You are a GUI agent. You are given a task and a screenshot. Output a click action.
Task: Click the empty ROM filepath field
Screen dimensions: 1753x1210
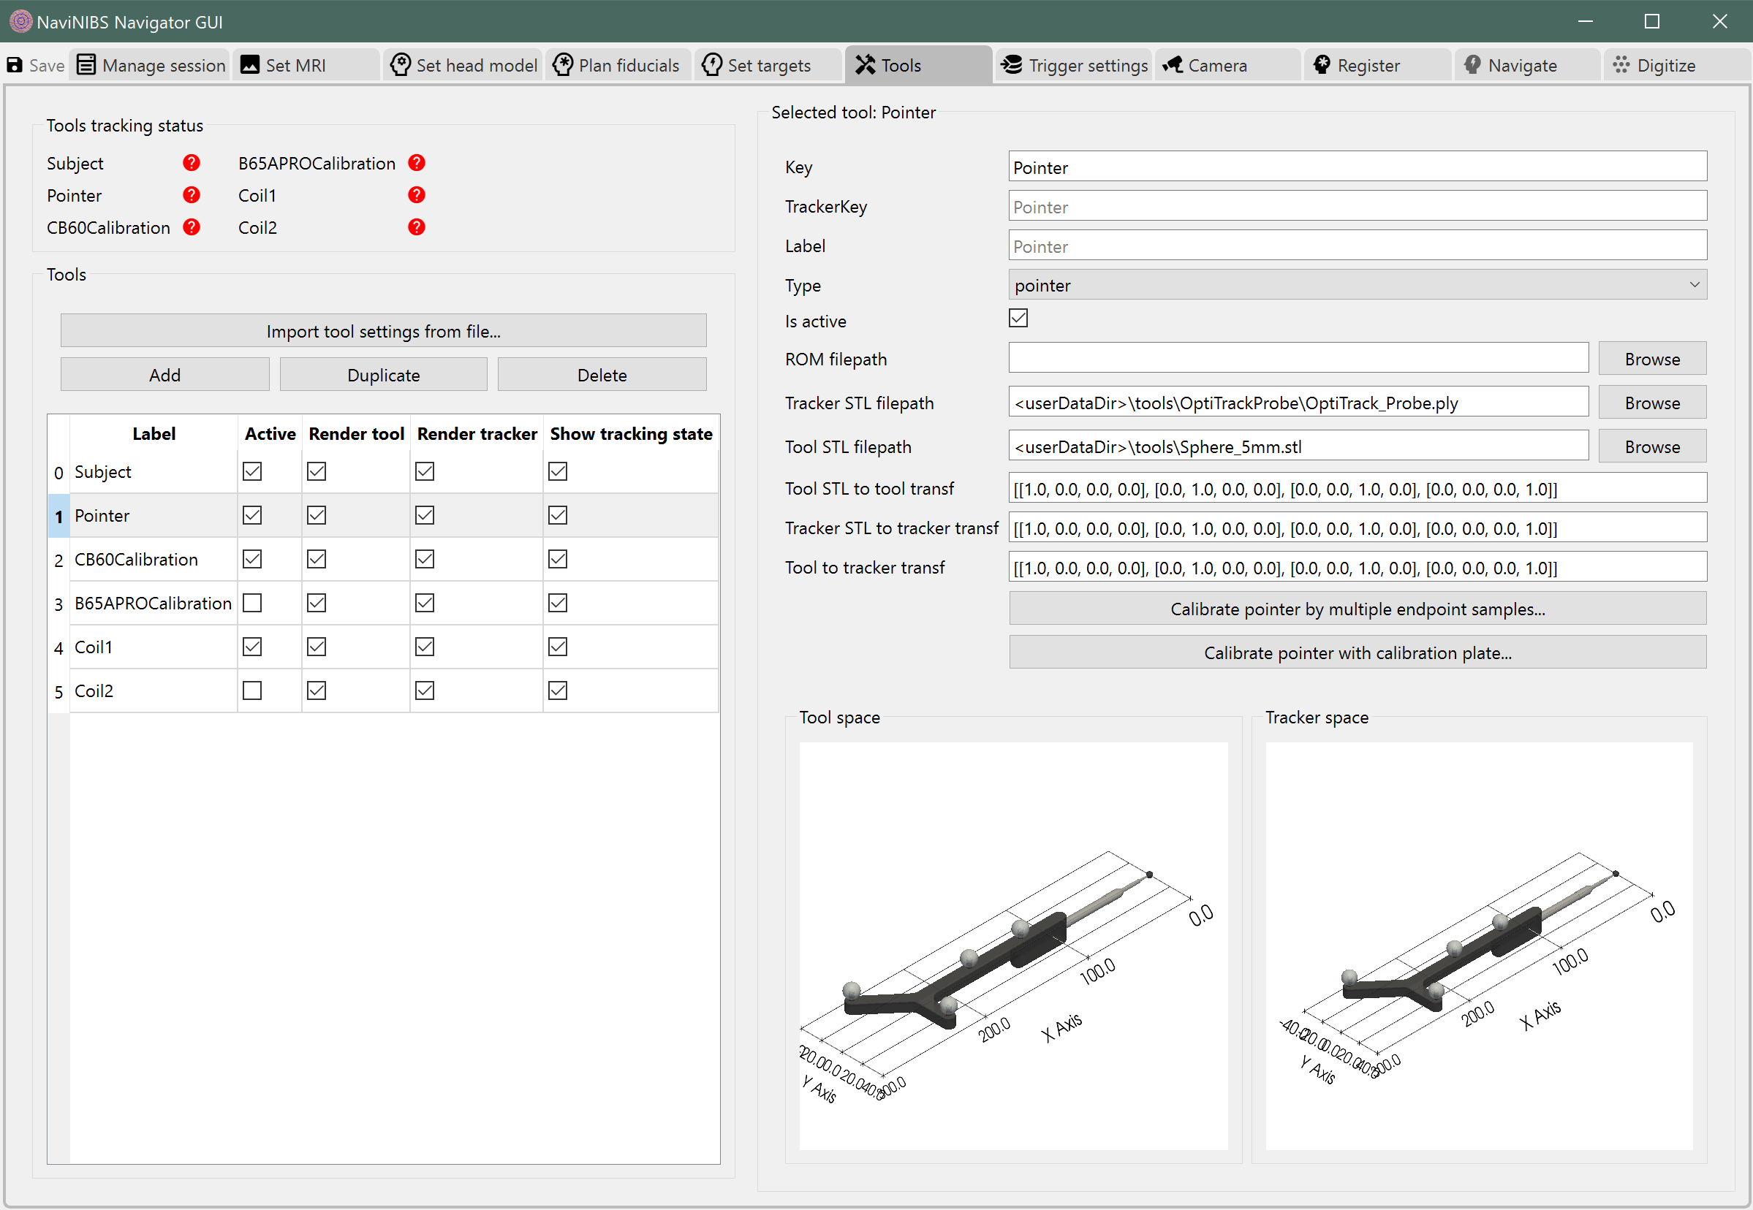[x=1298, y=358]
